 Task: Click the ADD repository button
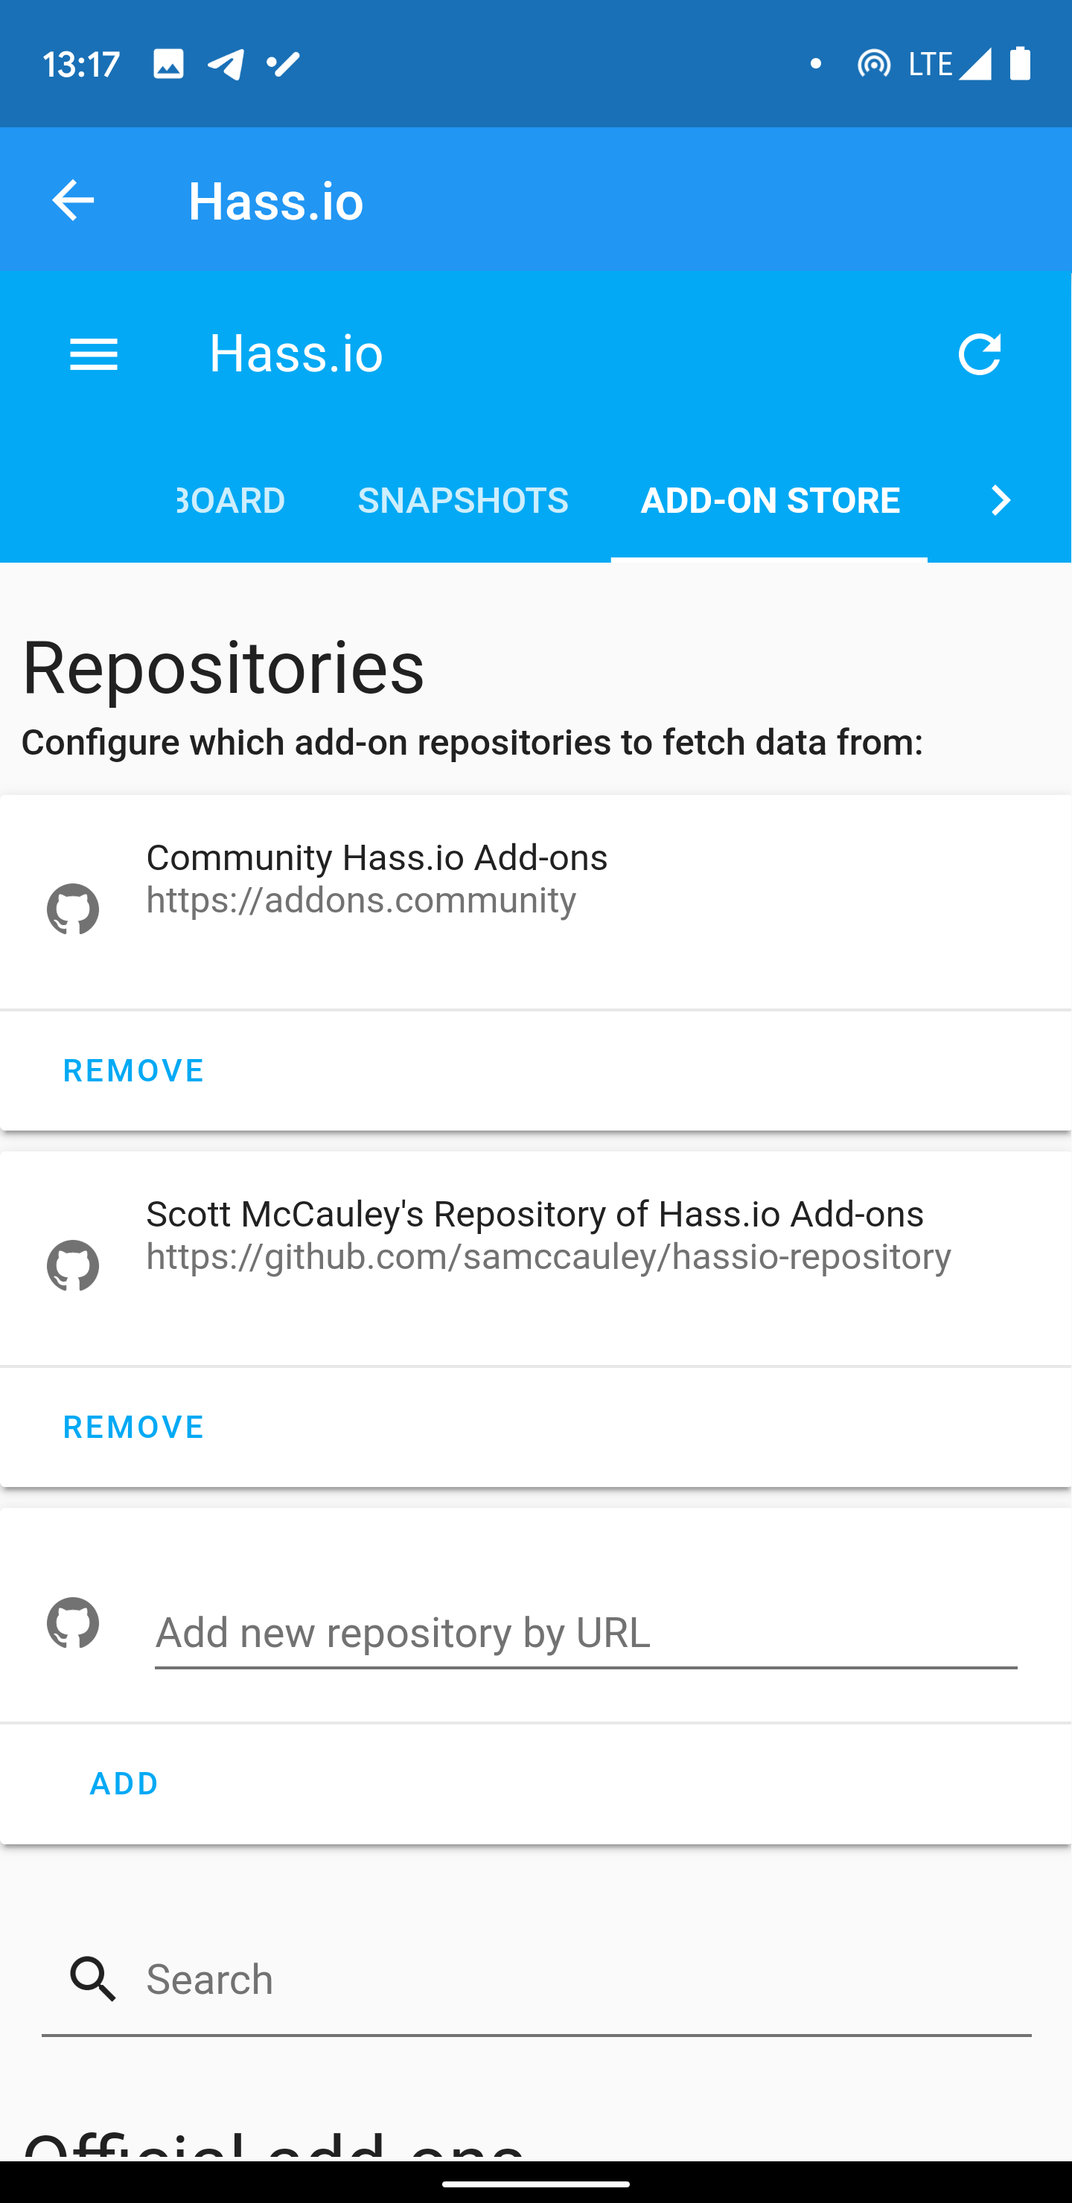pyautogui.click(x=124, y=1783)
